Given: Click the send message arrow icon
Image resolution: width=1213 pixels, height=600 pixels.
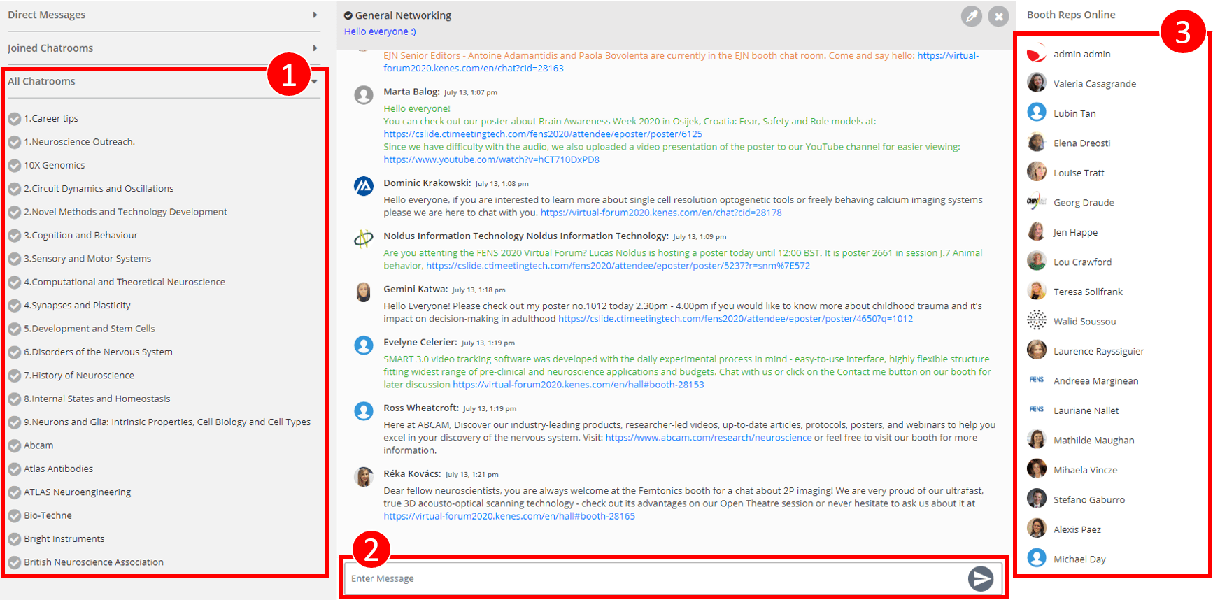Looking at the screenshot, I should (x=981, y=578).
